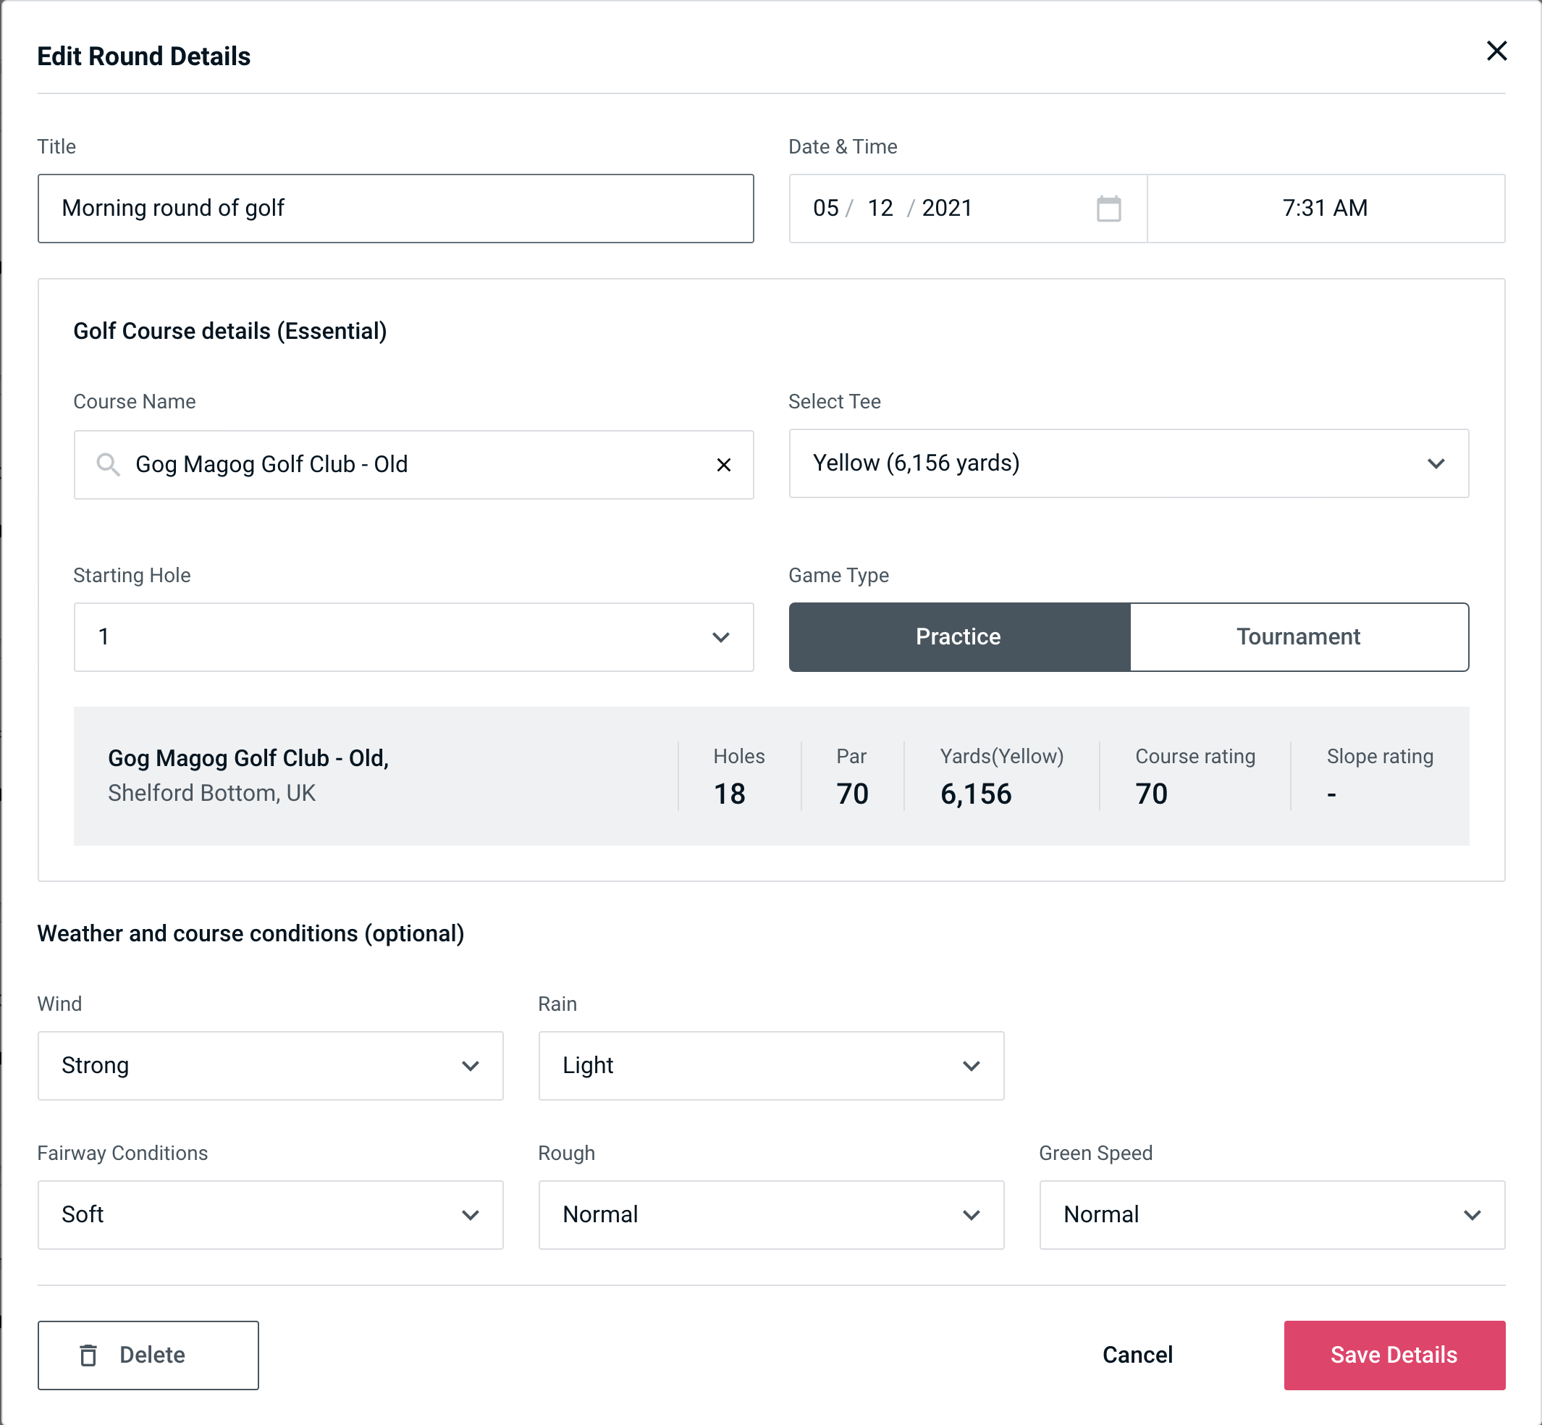Expand the Fairway Conditions dropdown

(269, 1216)
